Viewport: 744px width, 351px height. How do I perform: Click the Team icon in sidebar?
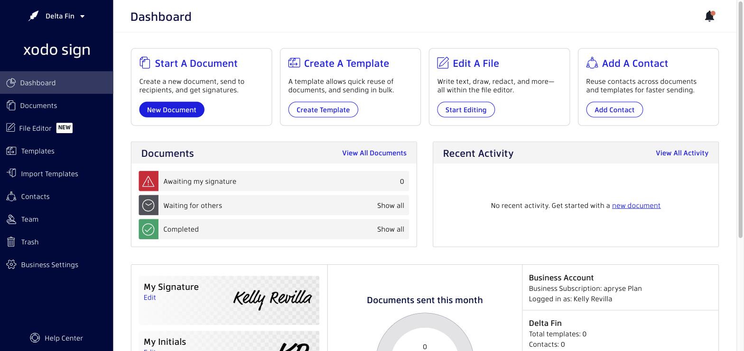pos(11,219)
